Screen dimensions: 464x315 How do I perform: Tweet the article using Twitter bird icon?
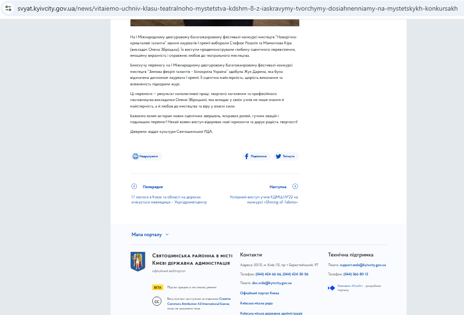click(x=278, y=156)
